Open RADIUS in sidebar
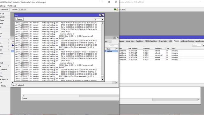This screenshot has width=204, height=115. tap(2, 63)
